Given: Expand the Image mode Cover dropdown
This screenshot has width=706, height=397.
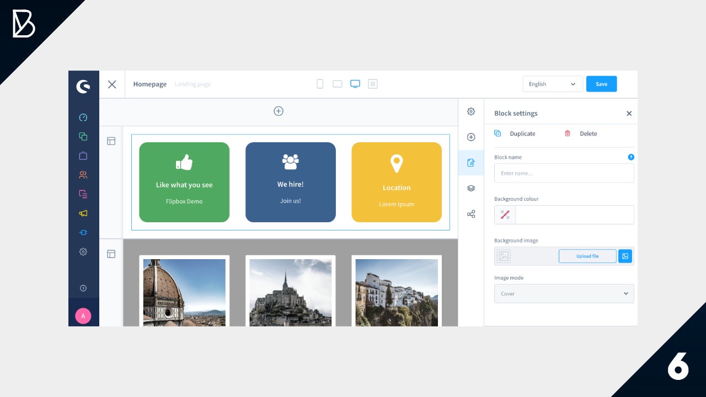Looking at the screenshot, I should (x=564, y=294).
